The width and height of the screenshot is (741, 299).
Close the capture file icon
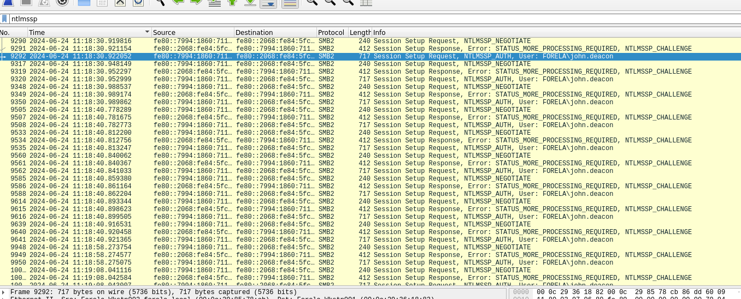(x=120, y=3)
